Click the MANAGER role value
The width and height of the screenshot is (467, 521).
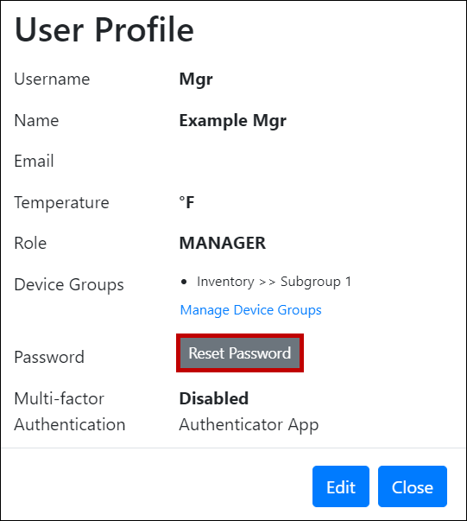223,243
